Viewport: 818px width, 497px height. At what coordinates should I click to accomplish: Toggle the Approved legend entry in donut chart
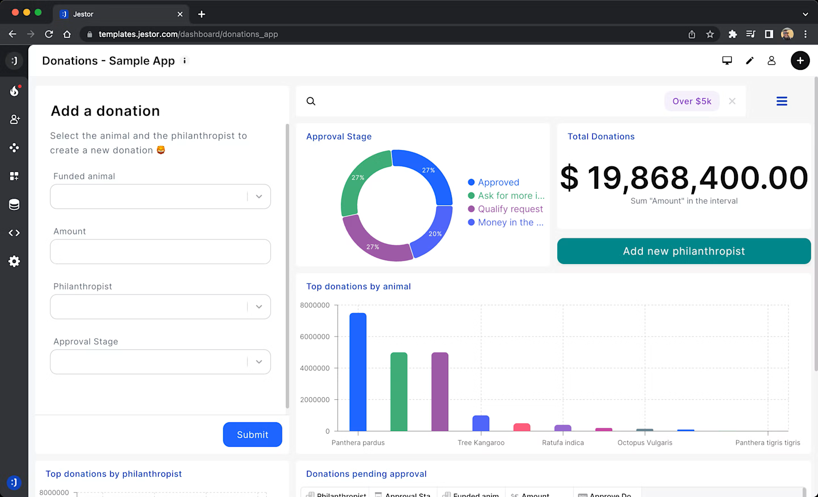coord(494,182)
